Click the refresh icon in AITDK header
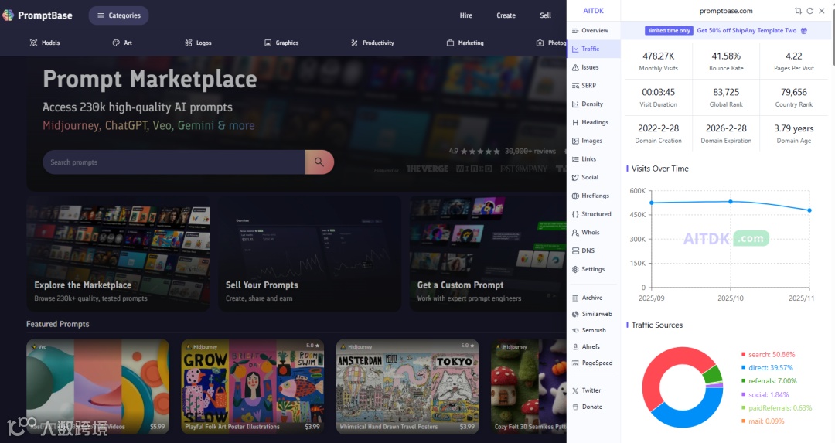The height and width of the screenshot is (443, 835). tap(810, 11)
